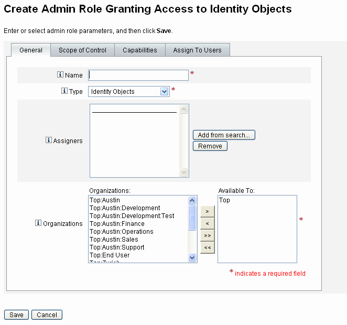Switch to the Assign To Users tab
Viewport: 347px width, 325px height.
pyautogui.click(x=198, y=50)
